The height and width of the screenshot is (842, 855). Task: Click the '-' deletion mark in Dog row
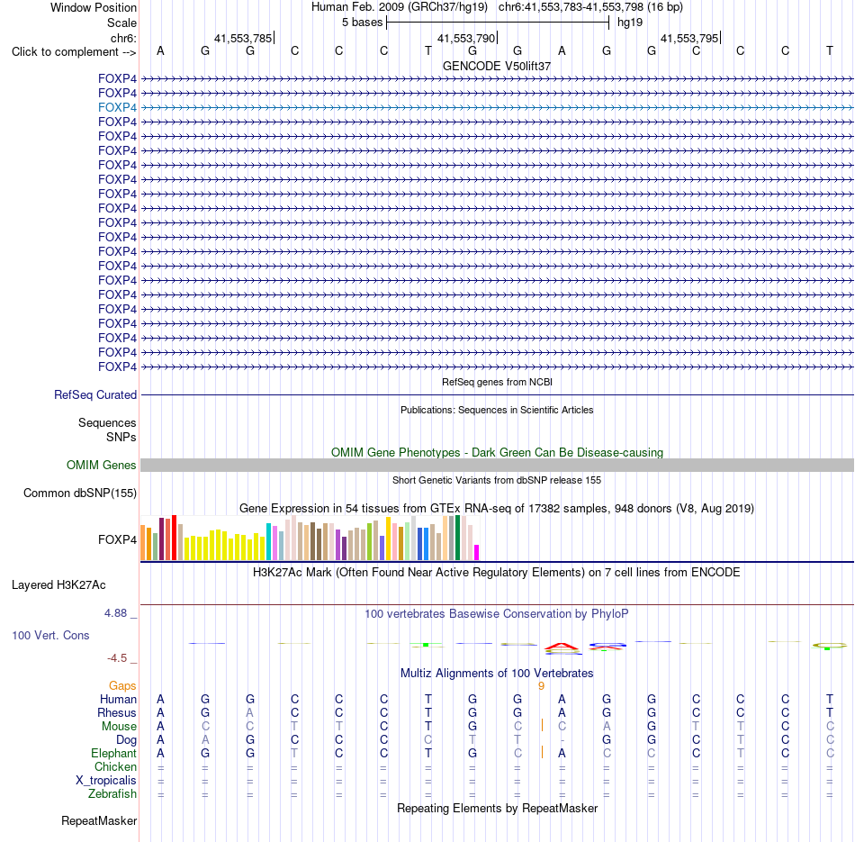point(562,740)
